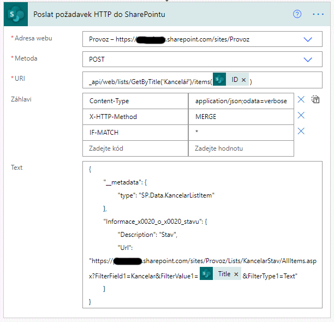The height and width of the screenshot is (322, 334).
Task: Edit the application/json;odata=verbose value
Action: click(x=241, y=101)
